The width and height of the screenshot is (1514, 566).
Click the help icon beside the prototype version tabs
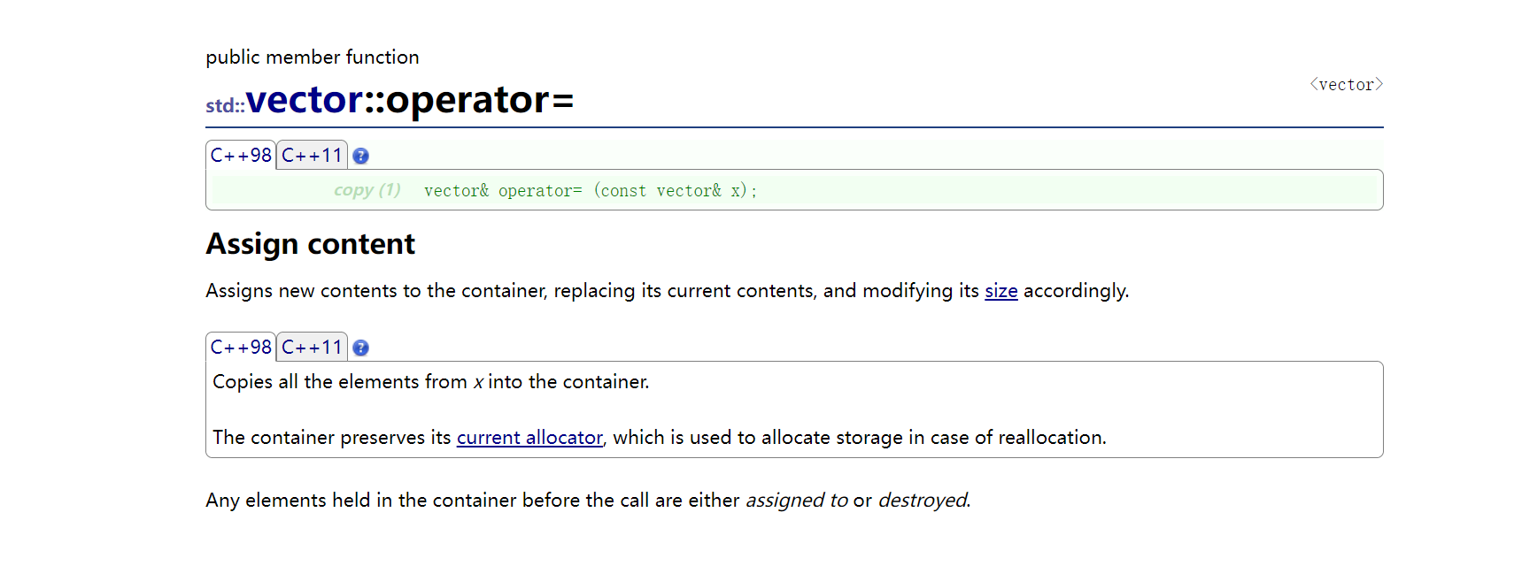coord(360,157)
